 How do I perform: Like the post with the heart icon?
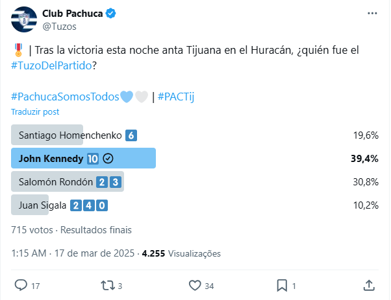[x=195, y=285]
